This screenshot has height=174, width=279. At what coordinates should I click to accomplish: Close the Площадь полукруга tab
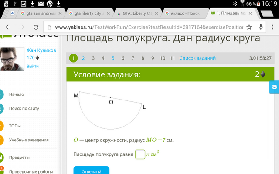(x=250, y=13)
